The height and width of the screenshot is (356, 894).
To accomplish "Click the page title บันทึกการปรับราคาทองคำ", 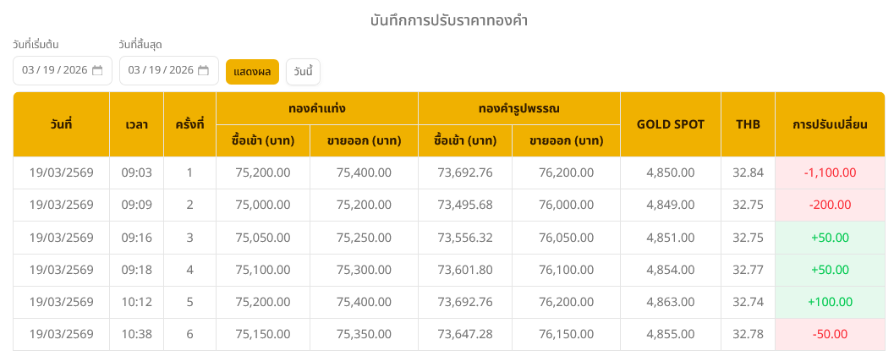I will [449, 19].
